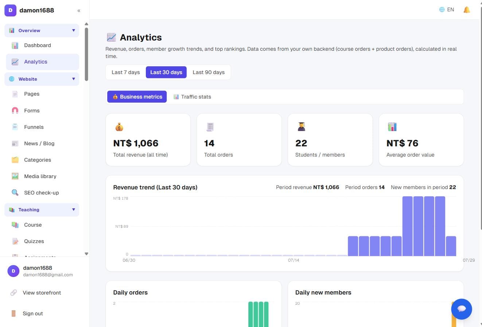Click the Sign out door icon

point(13,313)
